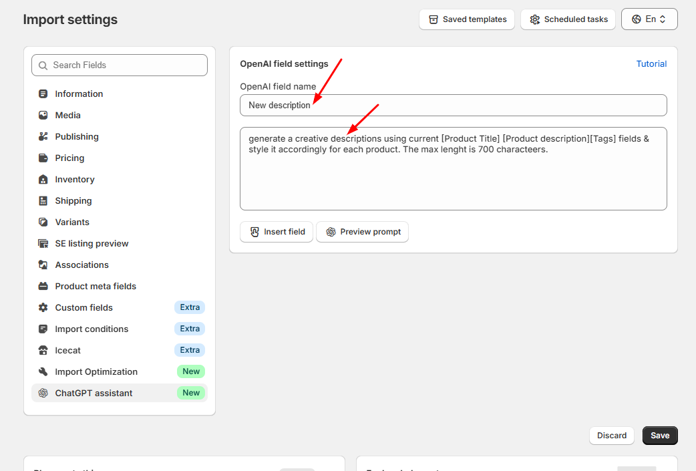Image resolution: width=696 pixels, height=471 pixels.
Task: Click the Import conditions icon
Action: (x=43, y=329)
